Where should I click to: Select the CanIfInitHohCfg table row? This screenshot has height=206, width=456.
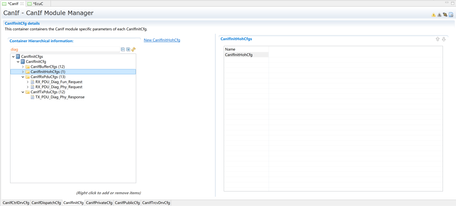click(239, 55)
